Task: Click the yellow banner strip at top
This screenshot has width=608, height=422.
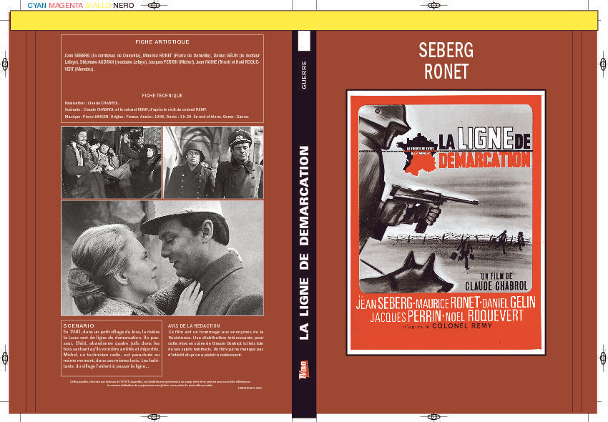Action: 304,21
